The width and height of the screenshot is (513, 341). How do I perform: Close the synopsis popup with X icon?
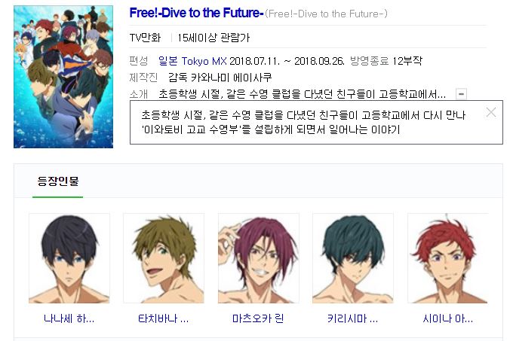[x=491, y=113]
